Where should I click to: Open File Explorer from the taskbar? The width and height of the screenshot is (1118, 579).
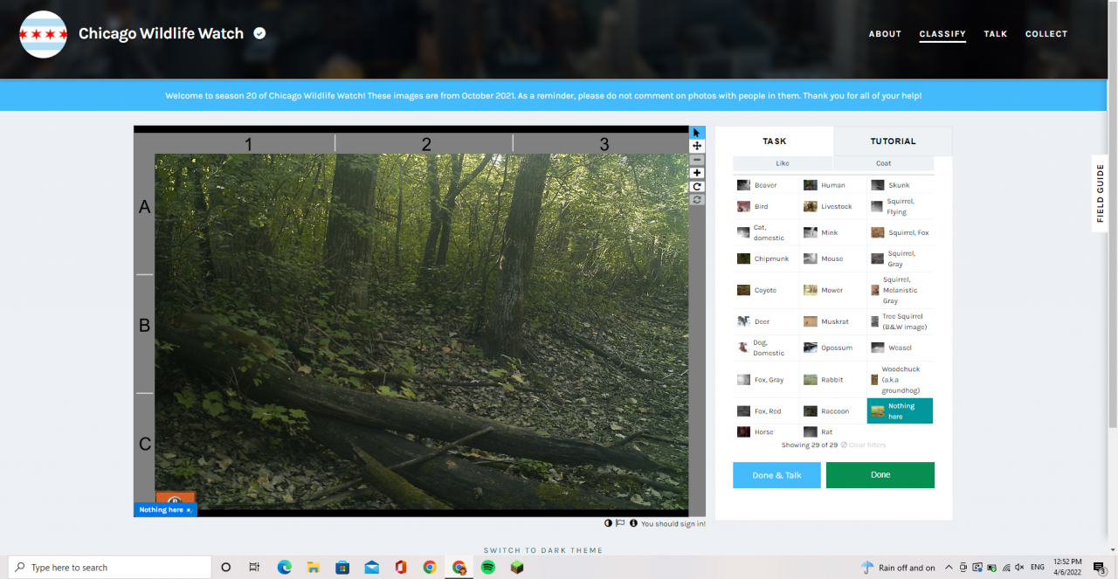pyautogui.click(x=313, y=567)
